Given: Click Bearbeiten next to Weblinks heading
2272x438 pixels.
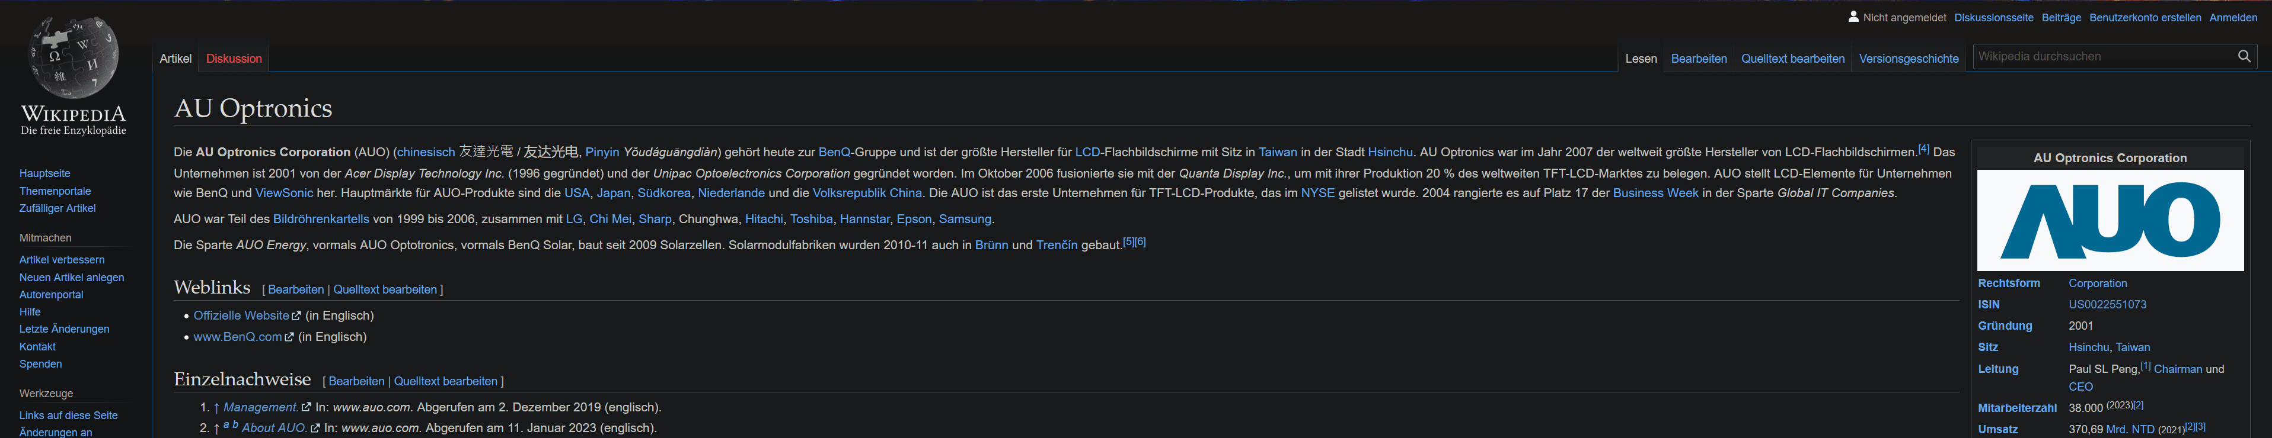Looking at the screenshot, I should coord(295,290).
